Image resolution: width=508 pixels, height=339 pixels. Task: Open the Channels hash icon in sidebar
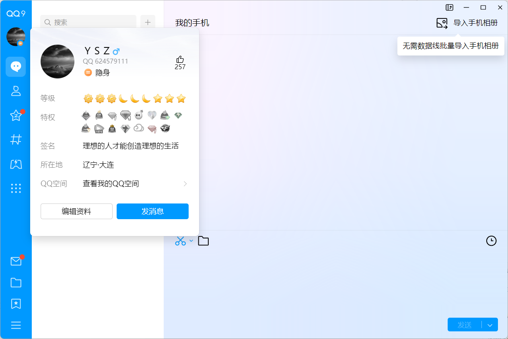16,140
